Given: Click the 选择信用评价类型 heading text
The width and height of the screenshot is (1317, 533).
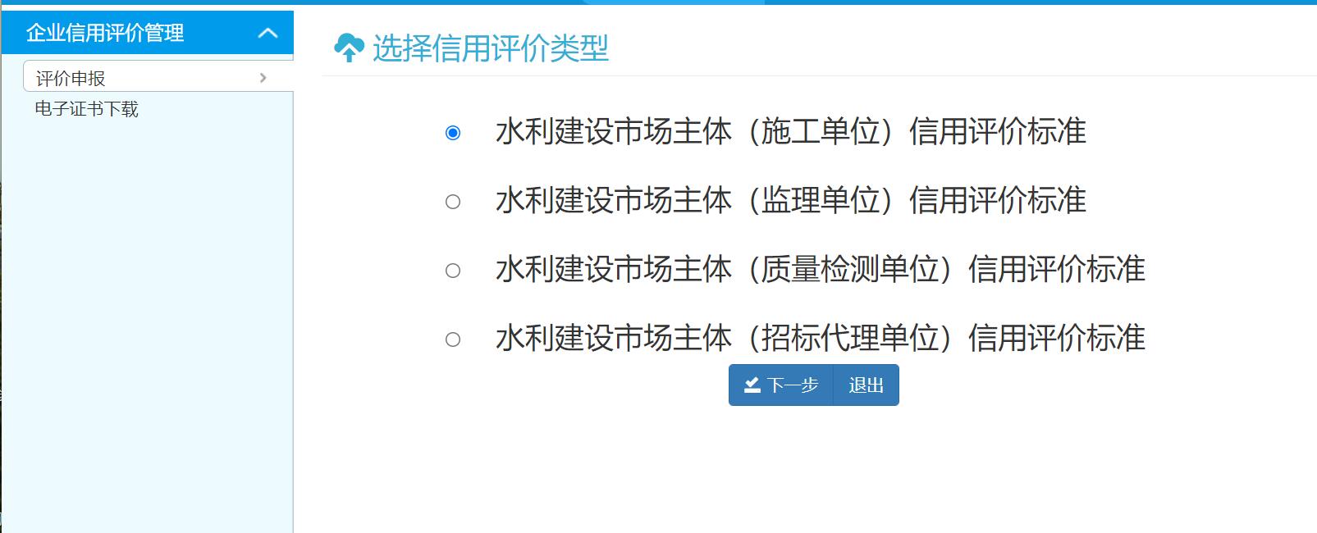Looking at the screenshot, I should 490,48.
